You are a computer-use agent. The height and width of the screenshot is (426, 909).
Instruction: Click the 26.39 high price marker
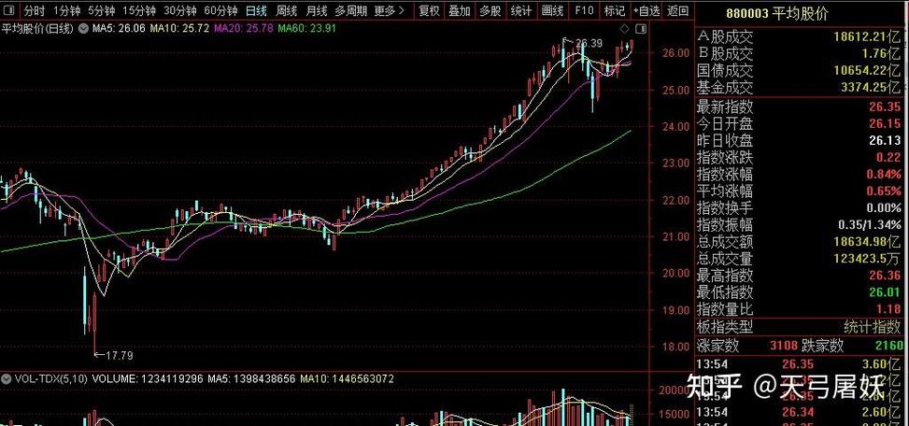(589, 43)
